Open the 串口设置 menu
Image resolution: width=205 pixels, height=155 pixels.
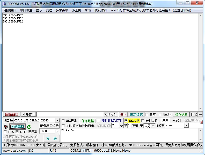(x=26, y=10)
